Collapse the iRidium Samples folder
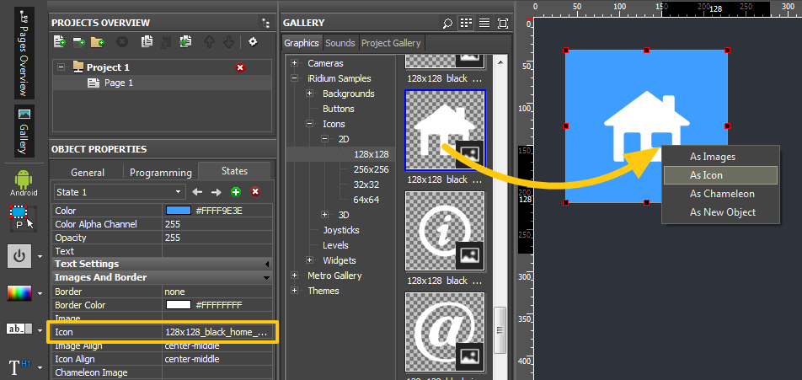 pos(295,78)
